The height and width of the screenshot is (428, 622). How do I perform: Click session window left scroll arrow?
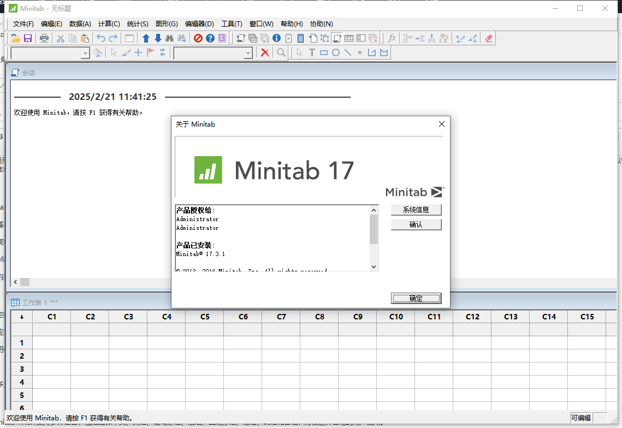point(15,282)
